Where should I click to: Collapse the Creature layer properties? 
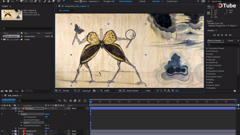click(13, 108)
